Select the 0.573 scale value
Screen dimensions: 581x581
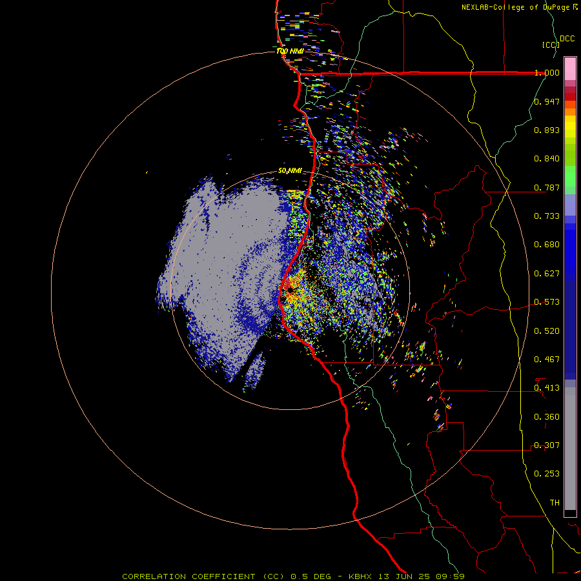pyautogui.click(x=547, y=302)
